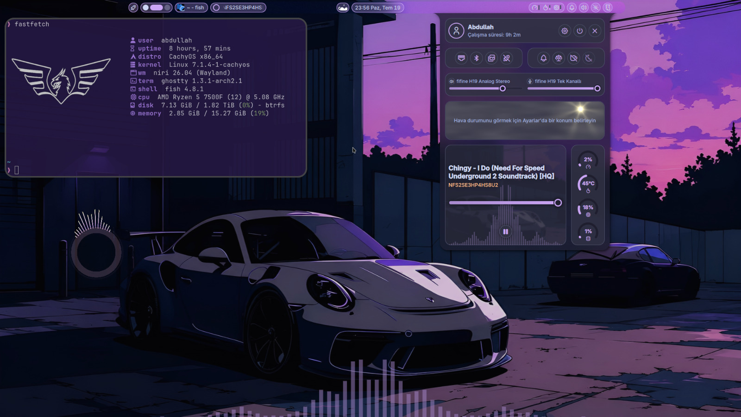This screenshot has height=417, width=741.
Task: Click the 'AMD Ryzen 5 7500F' cpu text
Action: pos(190,97)
